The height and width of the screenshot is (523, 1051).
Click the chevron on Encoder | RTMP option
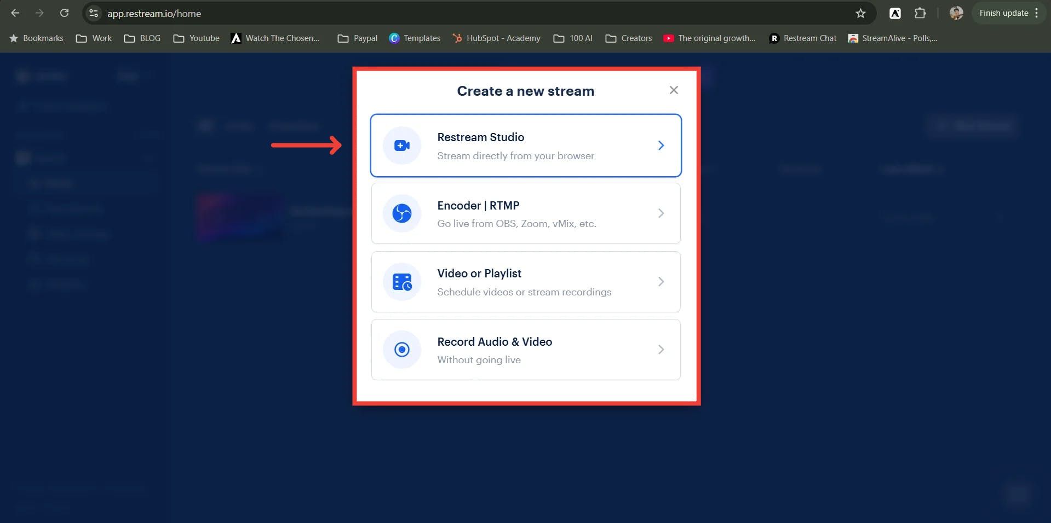661,213
